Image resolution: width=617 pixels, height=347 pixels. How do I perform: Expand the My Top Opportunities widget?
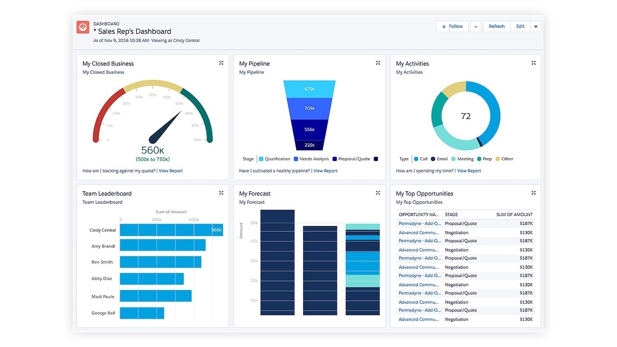(x=533, y=192)
